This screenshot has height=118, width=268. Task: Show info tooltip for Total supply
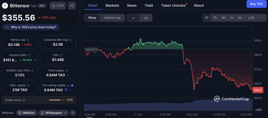click(x=66, y=70)
